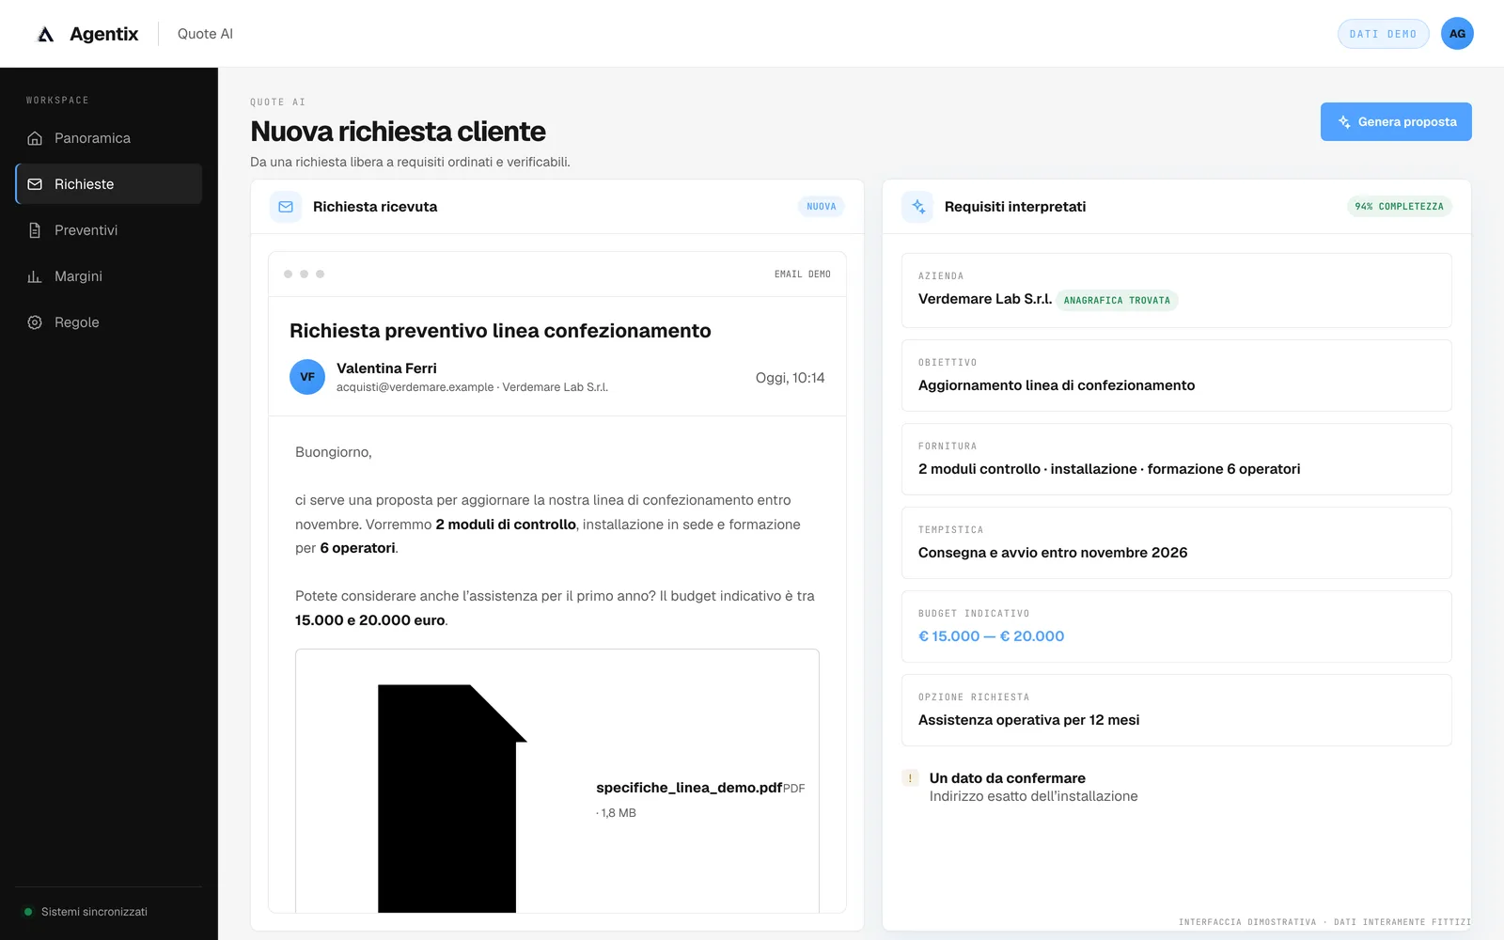Viewport: 1504px width, 940px height.
Task: Click the sparkle icon beside Requisiti interpretati
Action: tap(917, 207)
